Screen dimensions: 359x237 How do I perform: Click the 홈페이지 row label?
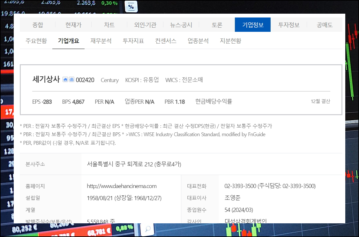point(35,186)
